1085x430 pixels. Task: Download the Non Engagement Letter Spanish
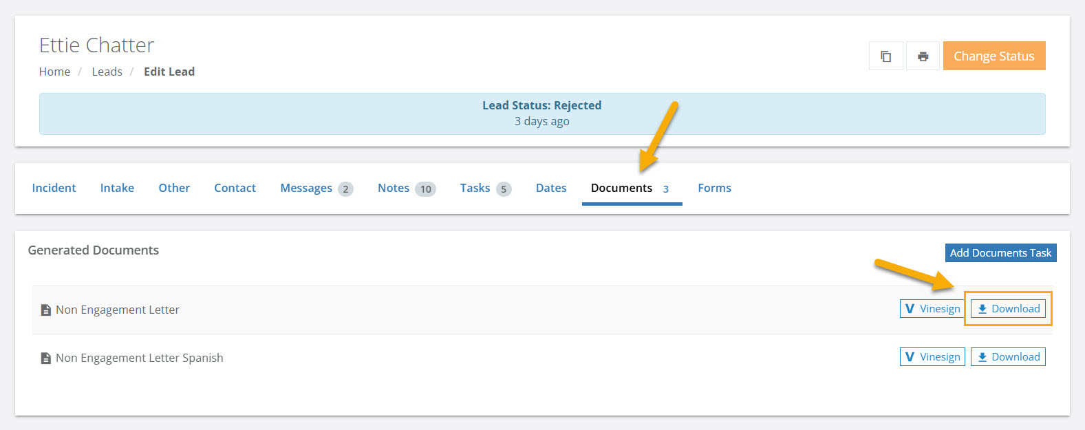click(x=1008, y=357)
